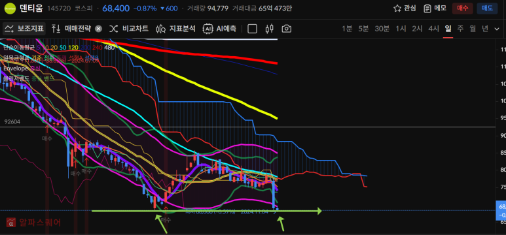
Task: Toggle the 480 moving average in legend
Action: [x=110, y=47]
